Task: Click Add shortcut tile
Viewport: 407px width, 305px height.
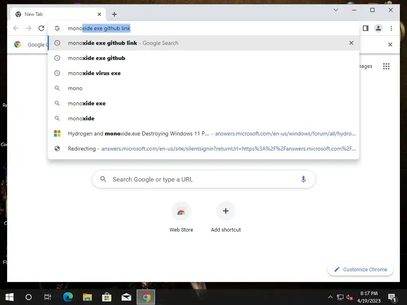Action: click(x=226, y=217)
